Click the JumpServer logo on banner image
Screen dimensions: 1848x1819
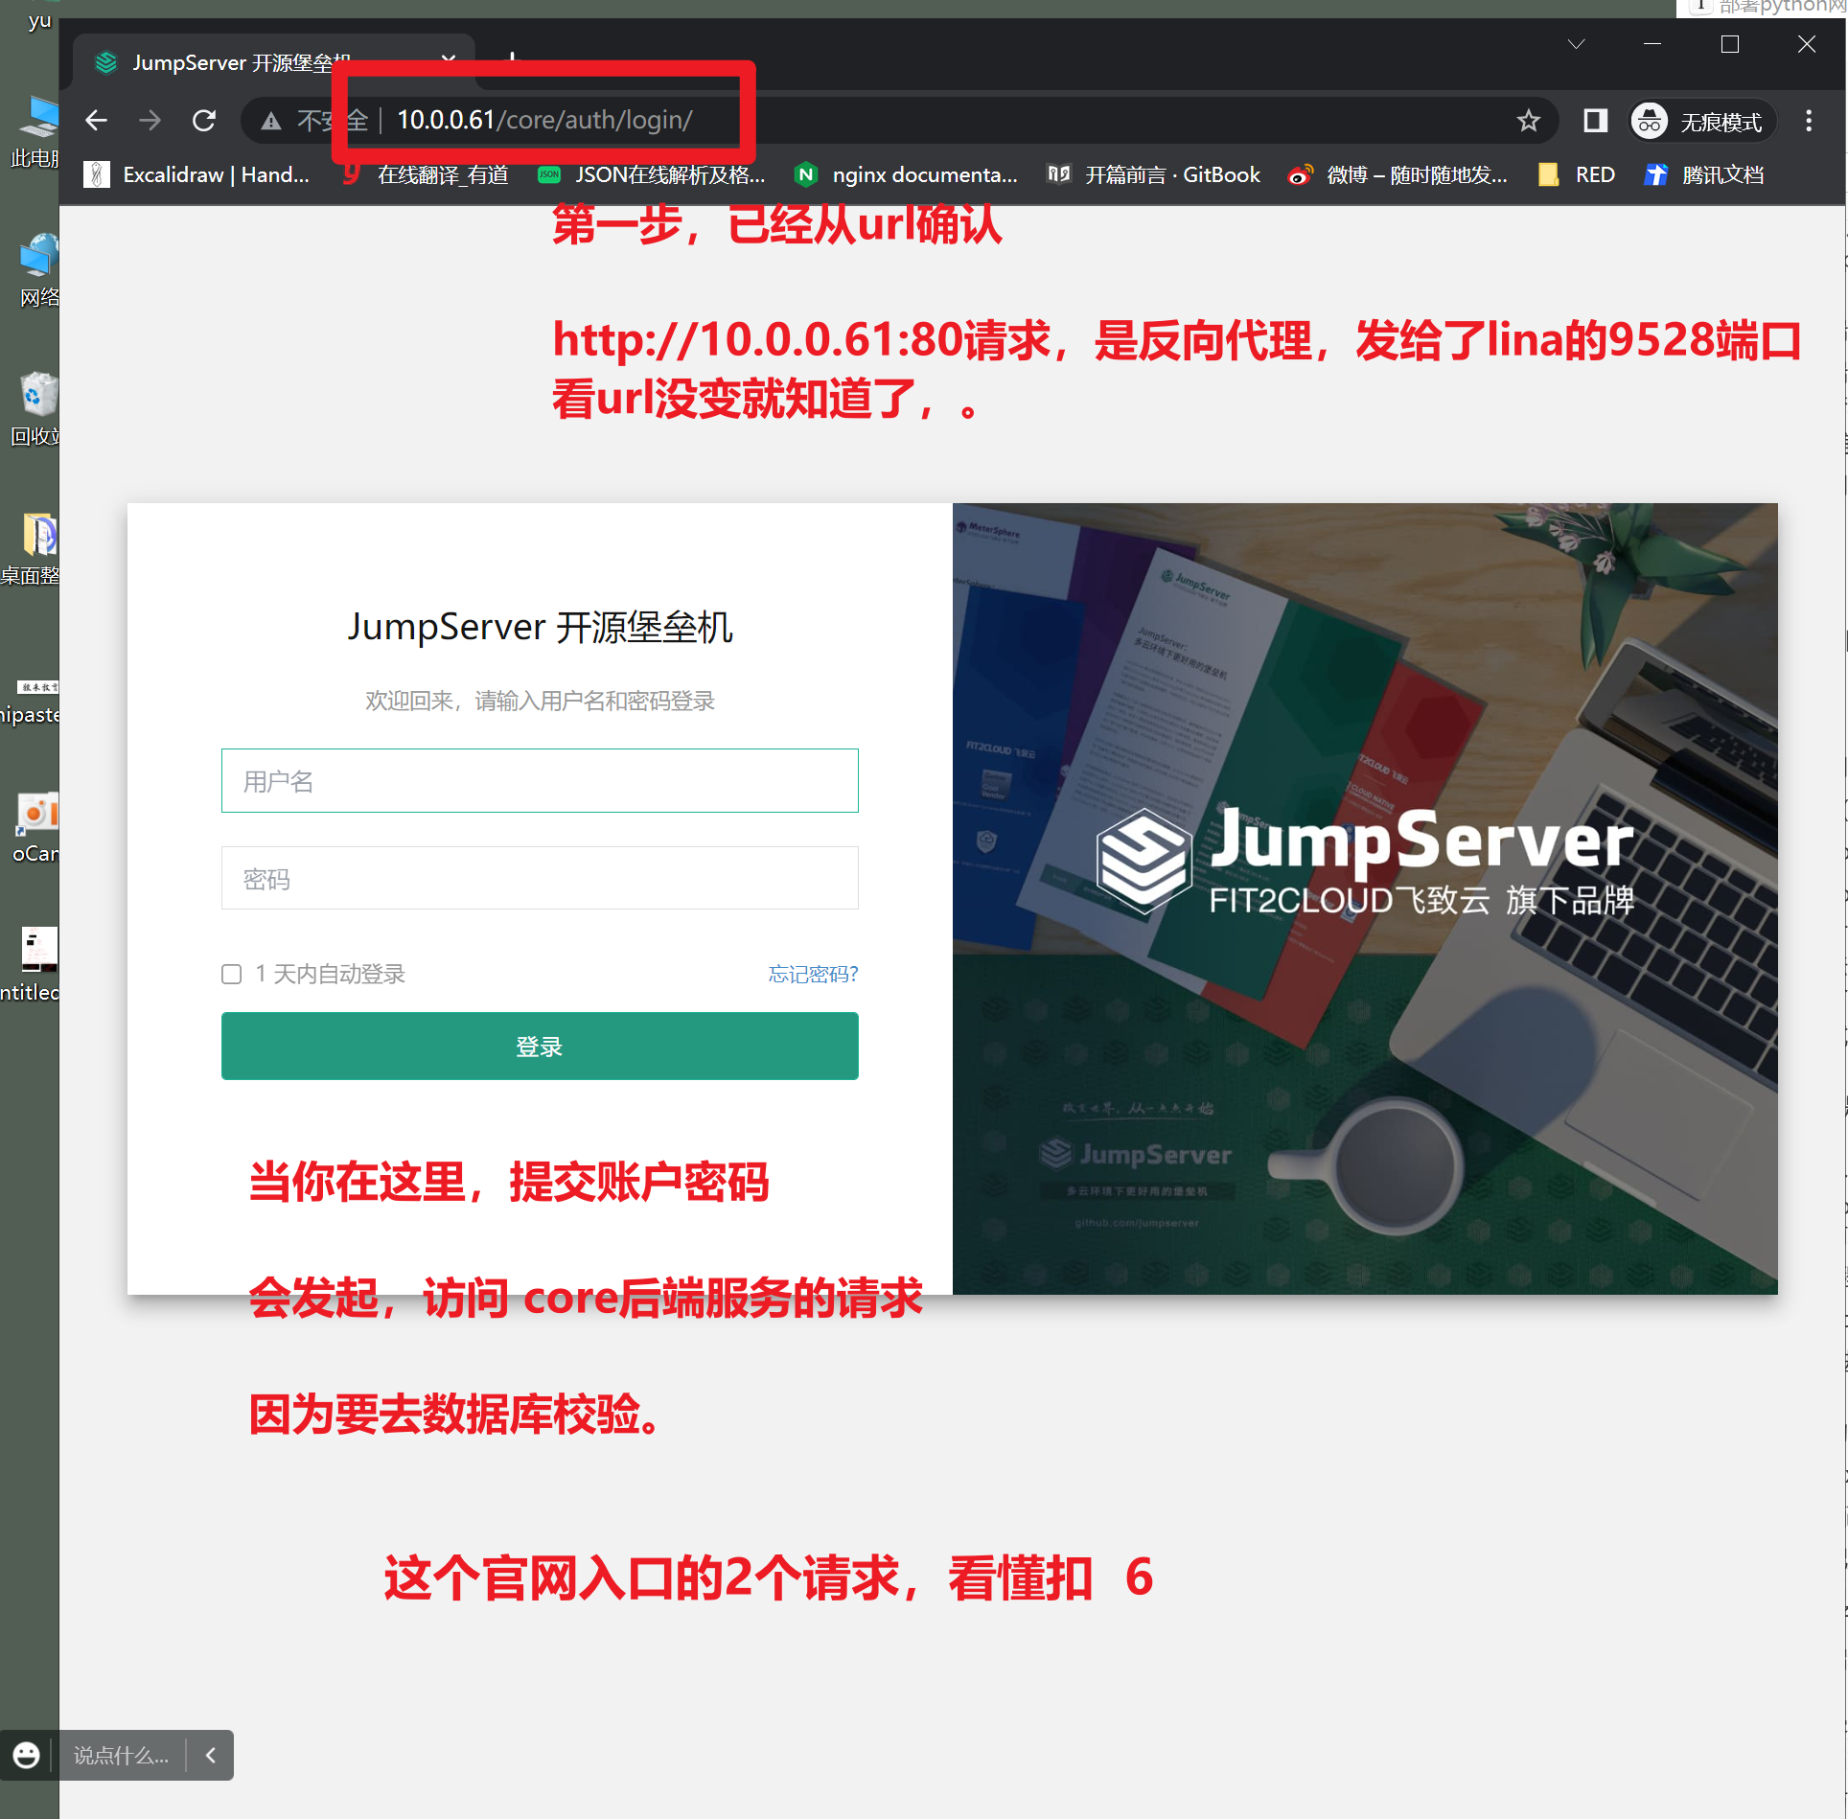pos(1365,861)
